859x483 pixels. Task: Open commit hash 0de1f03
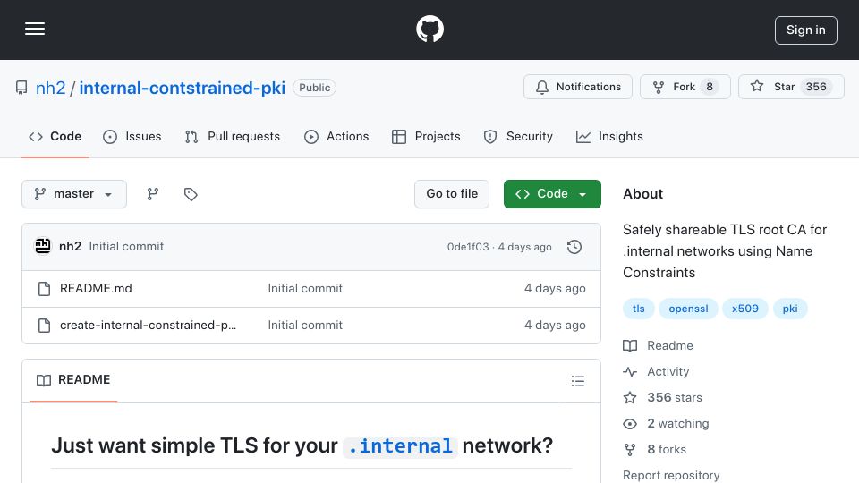click(468, 247)
